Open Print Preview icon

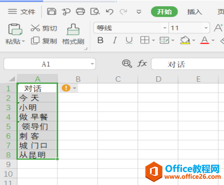pos(95,12)
